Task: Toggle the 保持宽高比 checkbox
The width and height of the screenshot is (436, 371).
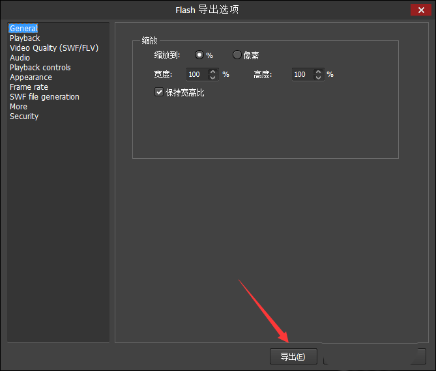Action: pos(159,92)
